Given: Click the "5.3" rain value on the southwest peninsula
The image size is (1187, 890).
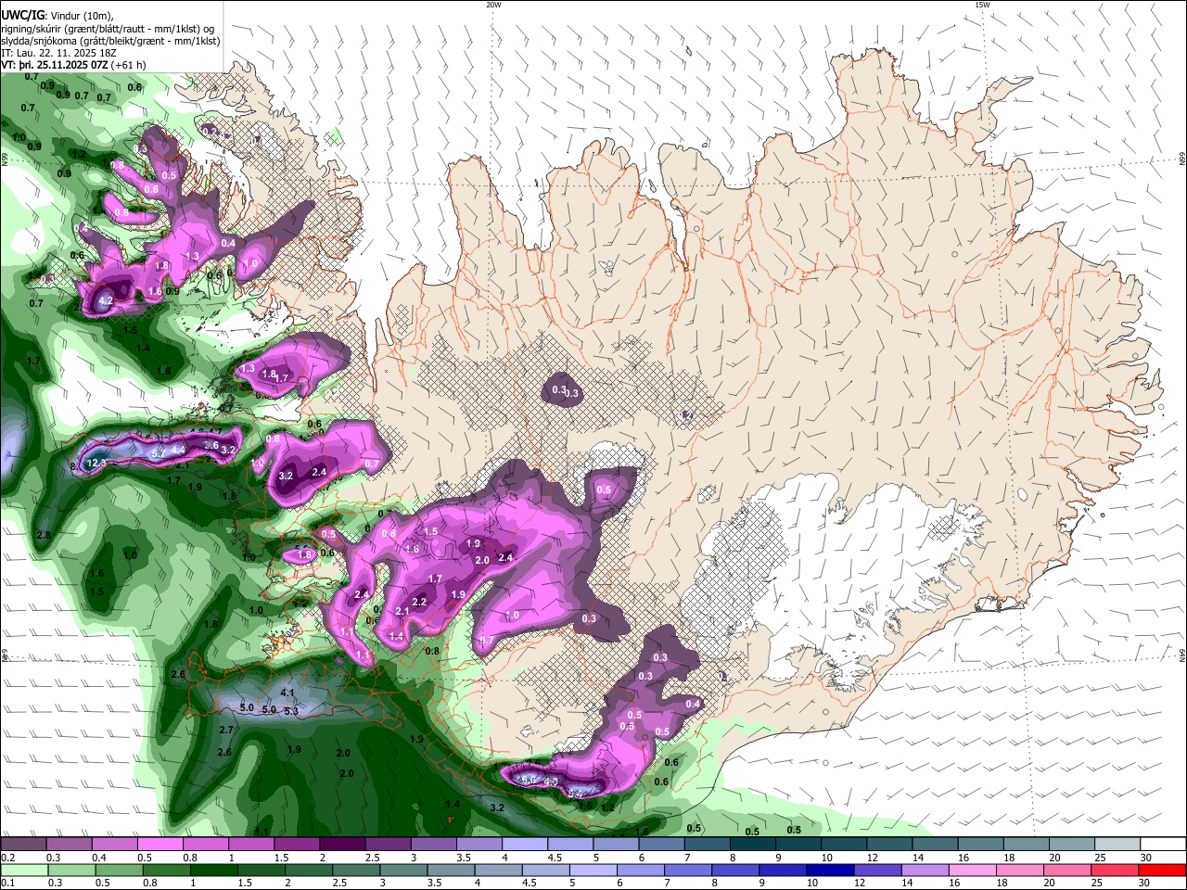Looking at the screenshot, I should point(290,711).
